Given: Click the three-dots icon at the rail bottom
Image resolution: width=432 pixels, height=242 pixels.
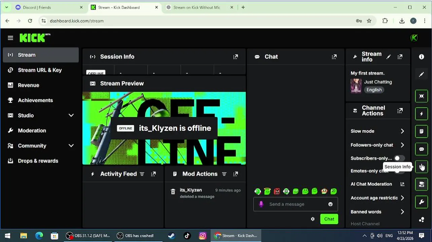Looking at the screenshot, I should click(x=422, y=219).
